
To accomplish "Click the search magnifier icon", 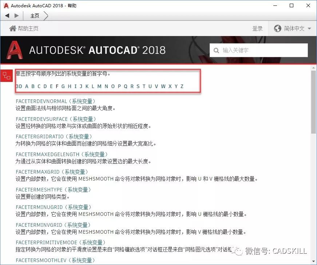I will [x=216, y=50].
